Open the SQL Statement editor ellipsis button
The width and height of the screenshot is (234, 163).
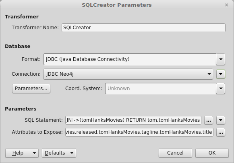click(209, 120)
